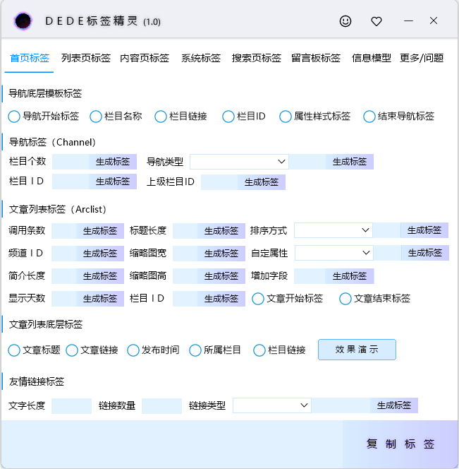Select the 系统标签 tab
Screen dimensions: 459x469
(201, 58)
